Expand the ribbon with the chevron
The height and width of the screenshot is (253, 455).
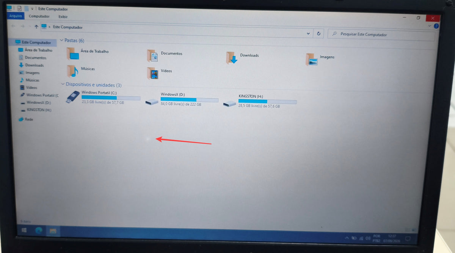[x=429, y=26]
